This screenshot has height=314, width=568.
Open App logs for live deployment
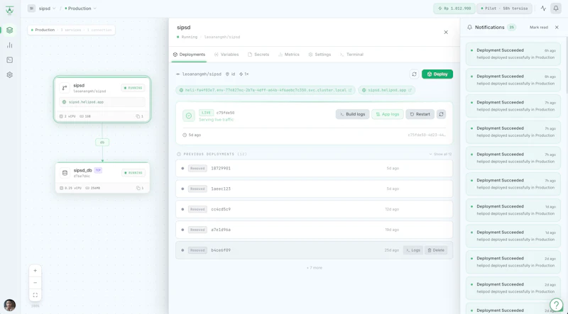387,114
